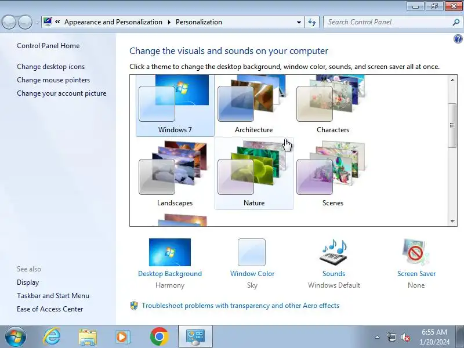464x348 pixels.
Task: Open Ease of Access Center link
Action: pyautogui.click(x=50, y=309)
